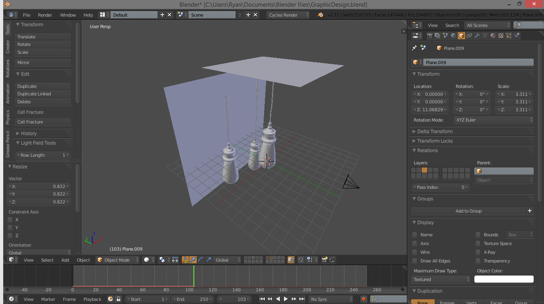Screen dimensions: 544x304
Task: Open the Window menu in info header
Action: [x=68, y=15]
